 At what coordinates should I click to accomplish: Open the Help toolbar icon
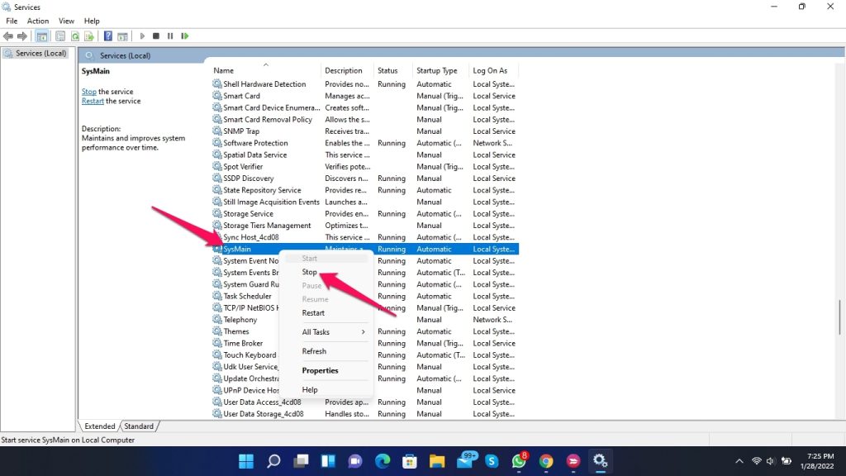click(x=107, y=36)
